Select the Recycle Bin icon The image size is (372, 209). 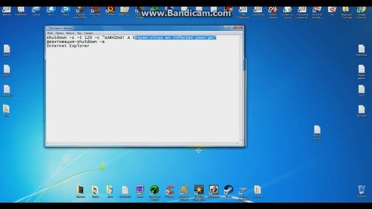point(362,192)
